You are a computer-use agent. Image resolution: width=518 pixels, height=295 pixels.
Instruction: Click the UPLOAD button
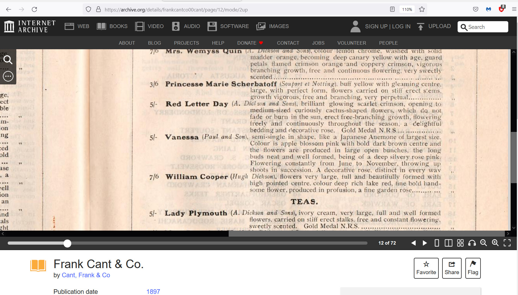(434, 26)
